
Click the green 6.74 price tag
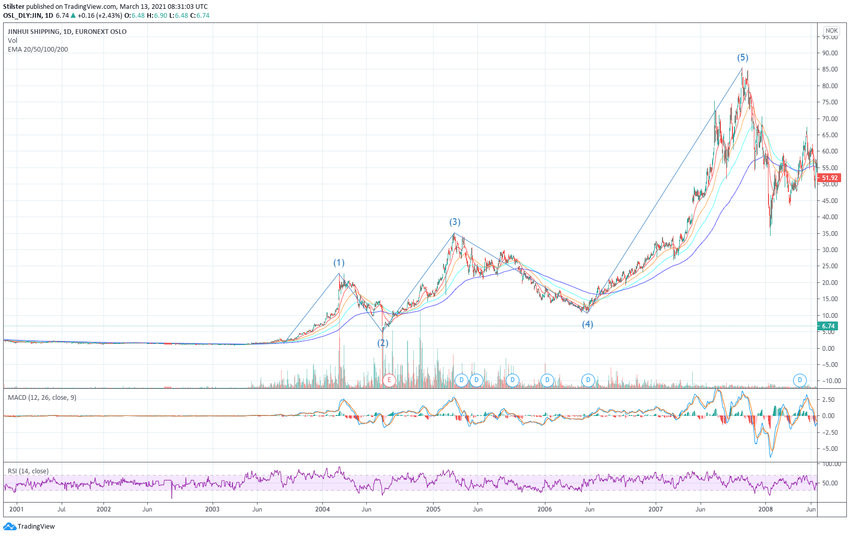(828, 326)
